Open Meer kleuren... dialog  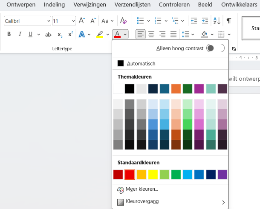[x=142, y=189]
